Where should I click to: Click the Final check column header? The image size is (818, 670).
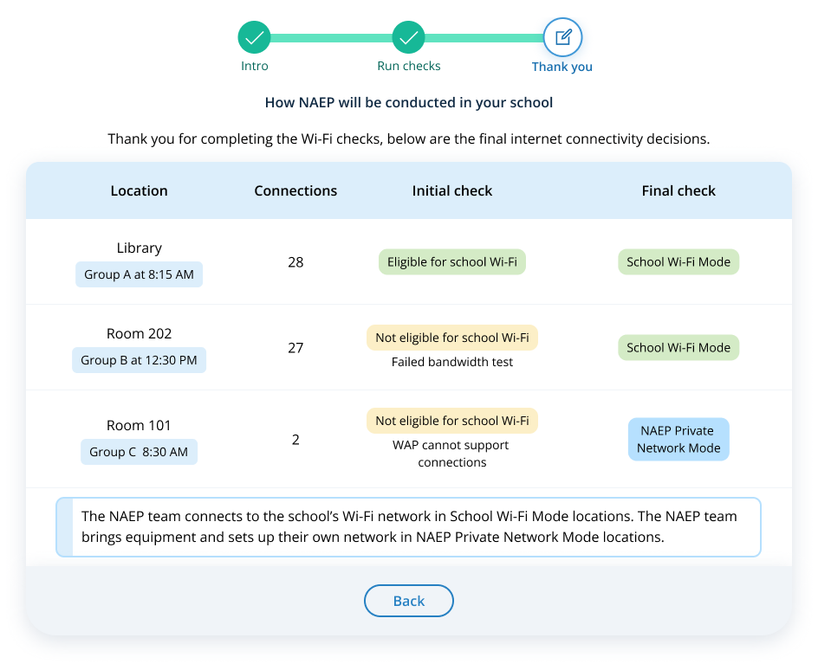678,190
